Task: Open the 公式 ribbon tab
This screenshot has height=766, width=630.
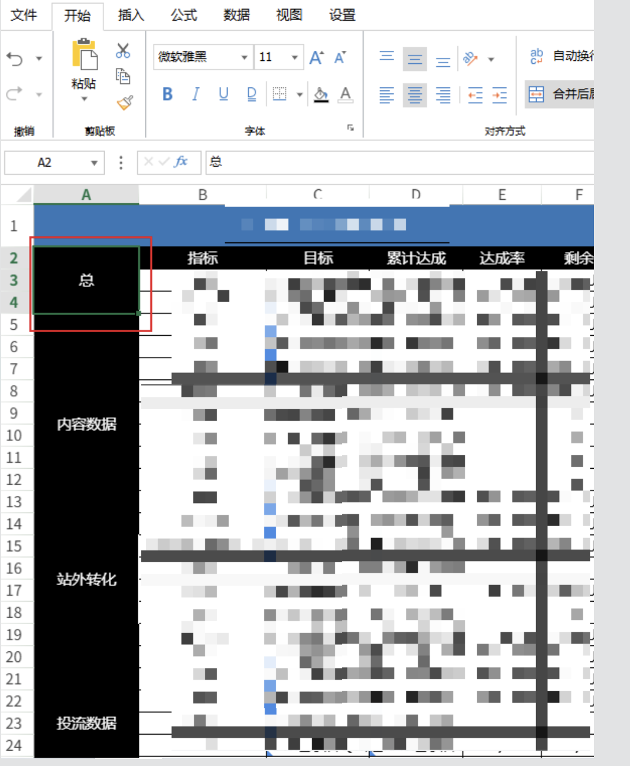Action: [184, 15]
